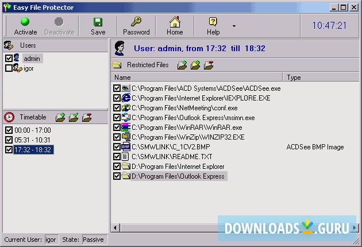Select the C:\SMWLINK\README.TXT path text
The width and height of the screenshot is (362, 247).
[172, 157]
